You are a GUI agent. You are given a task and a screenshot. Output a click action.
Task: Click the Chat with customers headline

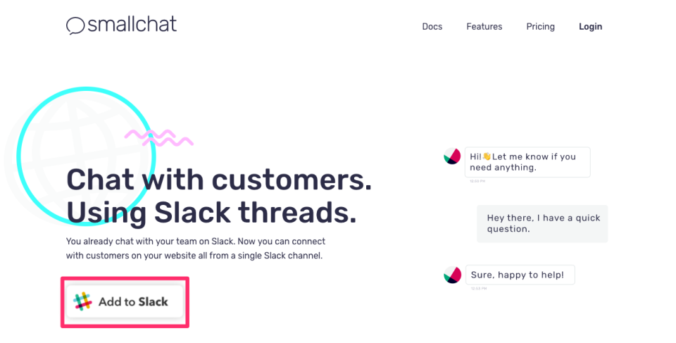pos(219,180)
